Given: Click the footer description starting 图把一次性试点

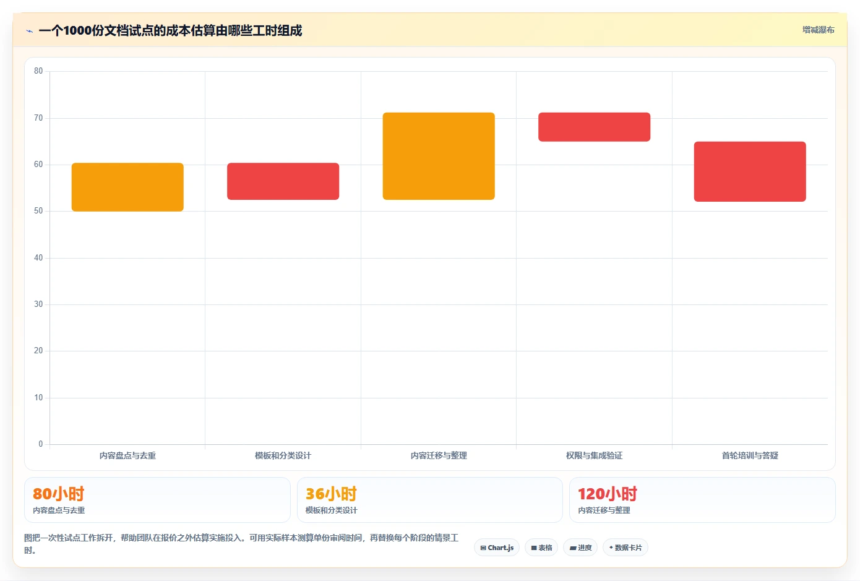Looking at the screenshot, I should tap(241, 544).
